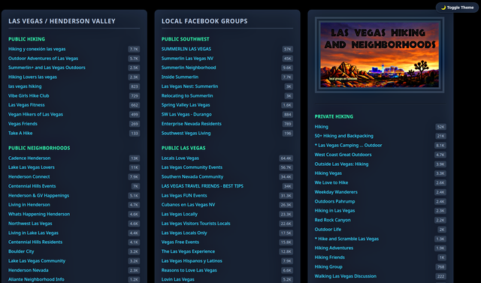This screenshot has height=283, width=481.
Task: Open the Outdoors Pahrump group
Action: 334,201
